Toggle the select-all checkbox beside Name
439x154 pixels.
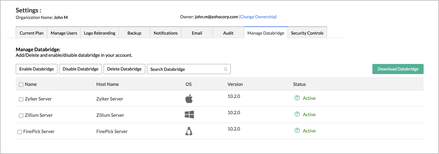tap(21, 85)
